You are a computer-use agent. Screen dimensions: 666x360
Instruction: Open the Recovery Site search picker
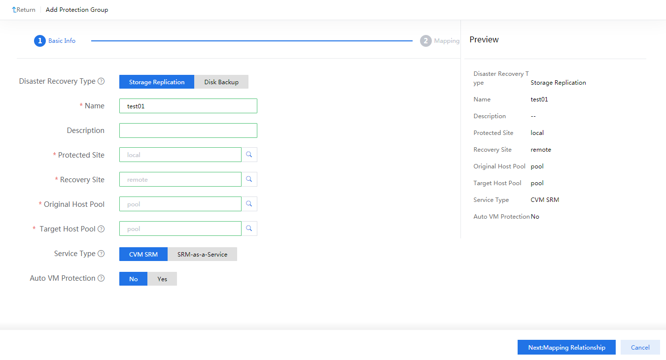tap(249, 179)
